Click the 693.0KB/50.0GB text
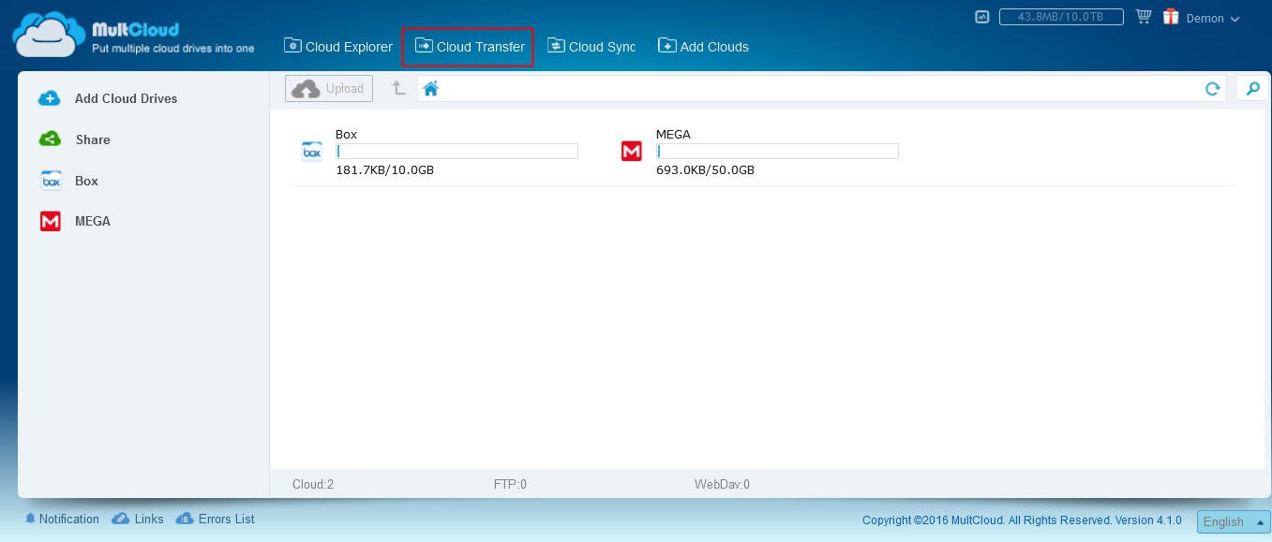 tap(705, 170)
